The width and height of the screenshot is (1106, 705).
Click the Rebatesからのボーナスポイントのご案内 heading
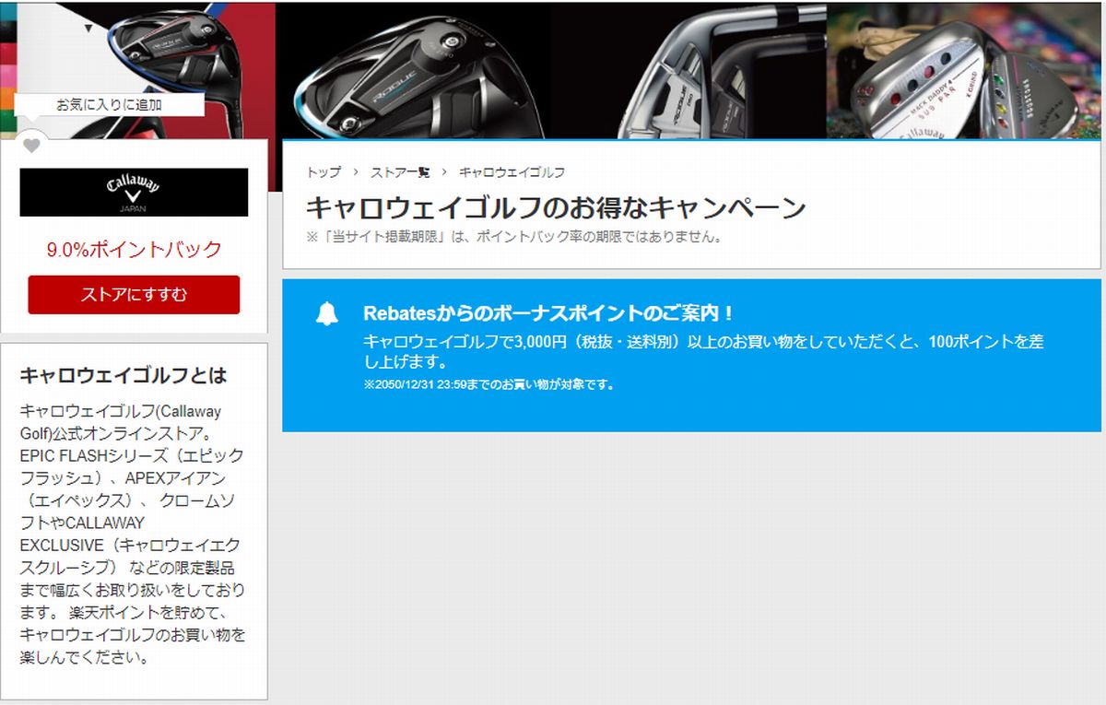549,313
